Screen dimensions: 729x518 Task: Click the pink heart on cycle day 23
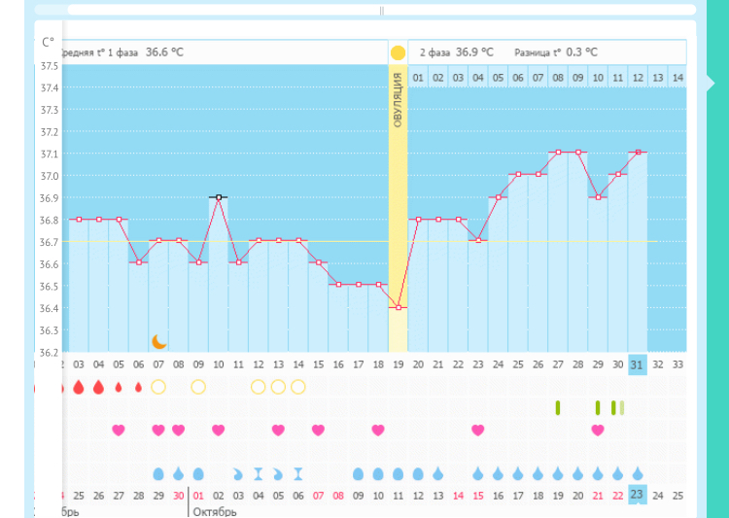(477, 430)
